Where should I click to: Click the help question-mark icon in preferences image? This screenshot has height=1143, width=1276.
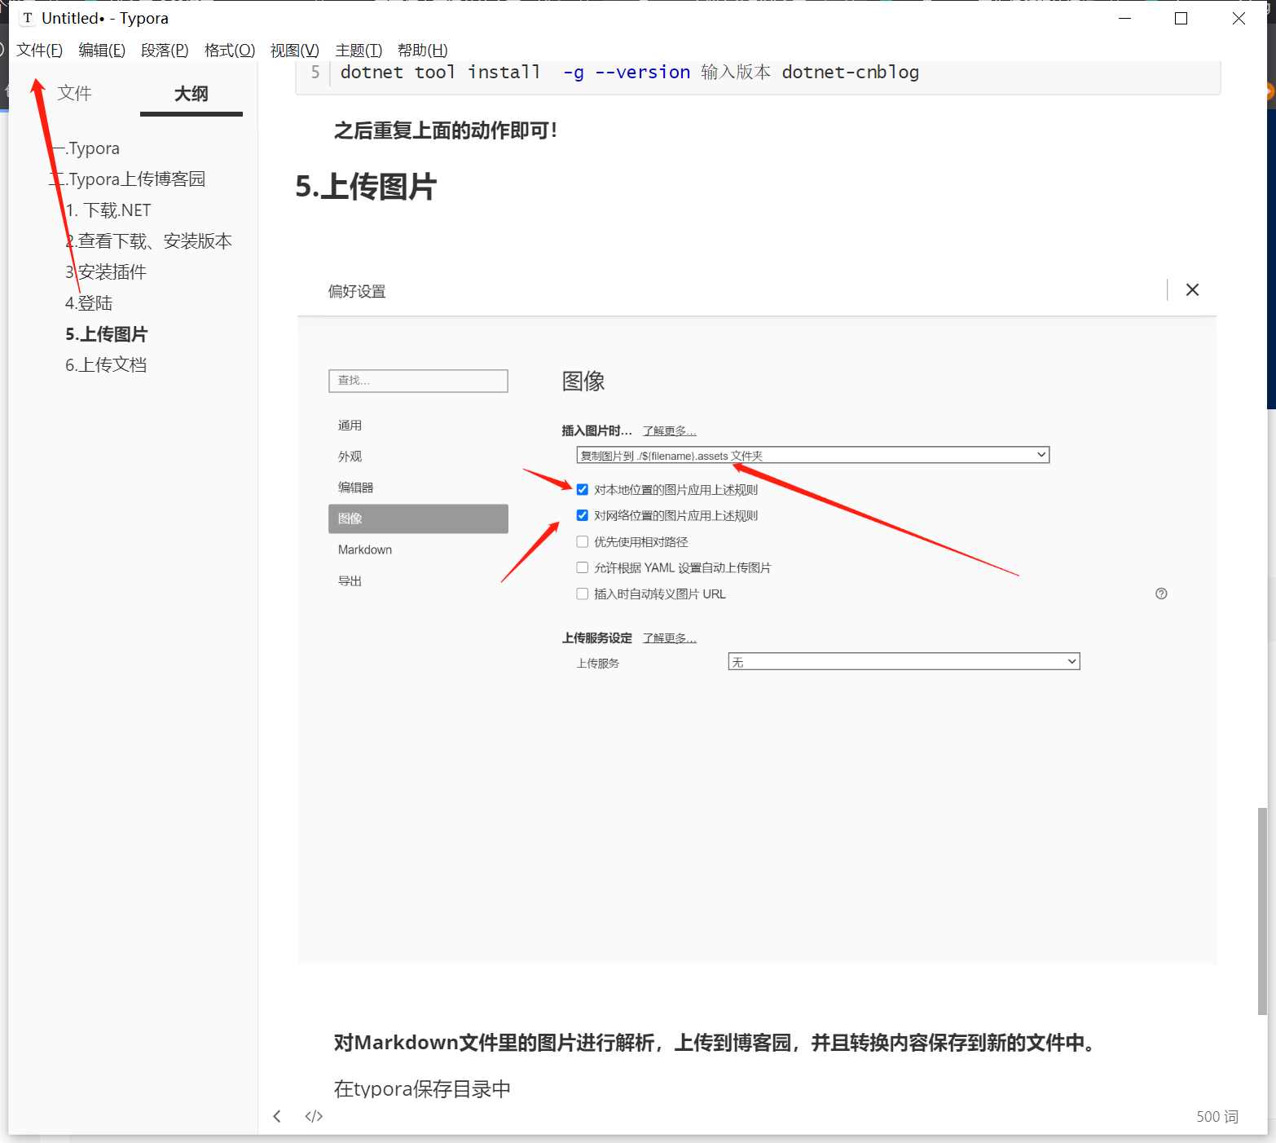click(1161, 594)
